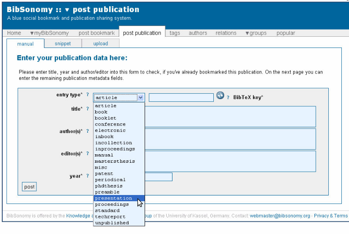
Task: Pick 'manual' in entry type list
Action: click(x=119, y=155)
